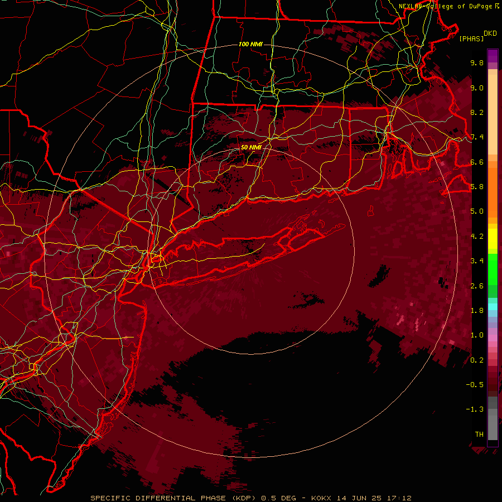The width and height of the screenshot is (502, 502).
Task: Click the 7.4 color scale value
Action: pyautogui.click(x=477, y=137)
